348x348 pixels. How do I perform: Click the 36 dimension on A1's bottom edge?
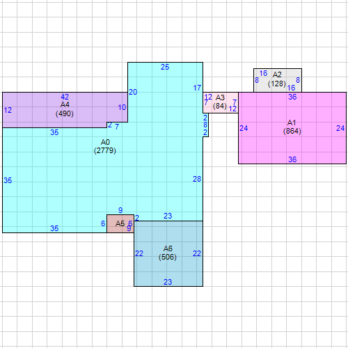pyautogui.click(x=292, y=159)
